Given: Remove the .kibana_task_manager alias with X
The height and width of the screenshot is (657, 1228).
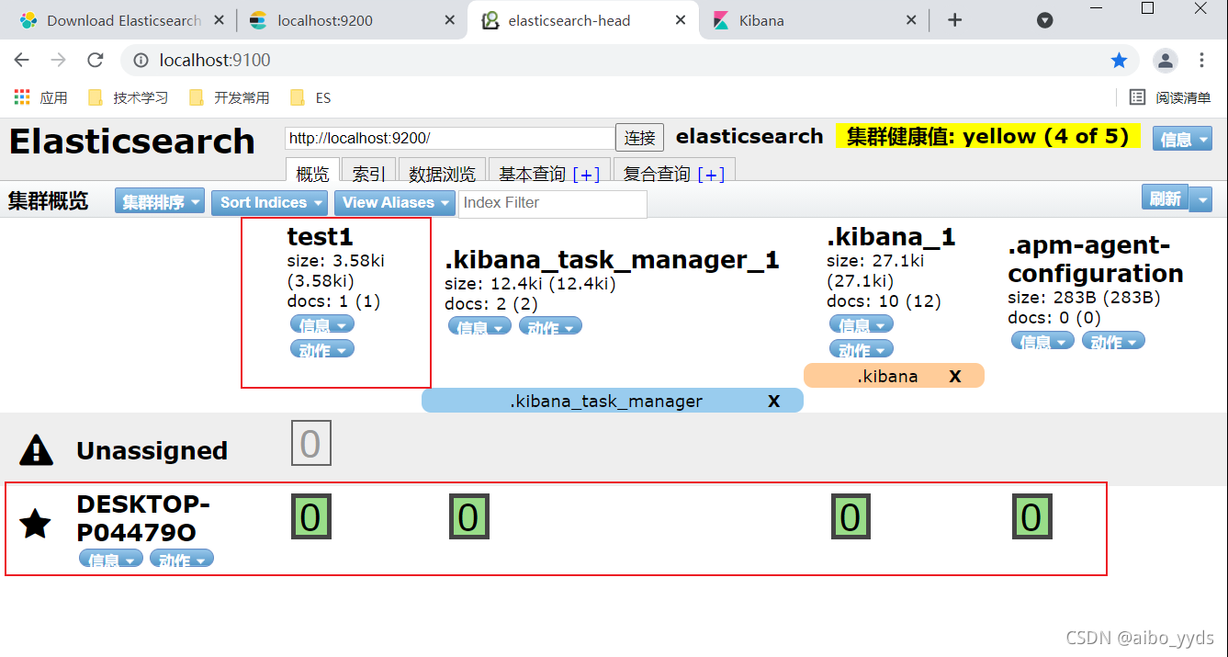Looking at the screenshot, I should pyautogui.click(x=773, y=401).
